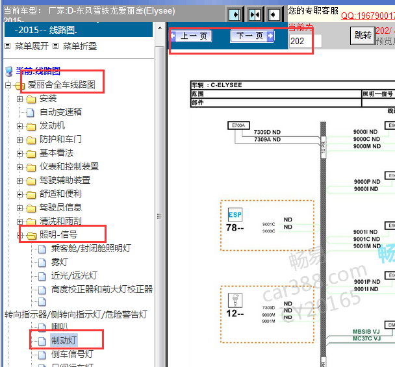Image resolution: width=395 pixels, height=367 pixels.
Task: Click the 舒适和便利 folder icon
Action: click(x=31, y=194)
